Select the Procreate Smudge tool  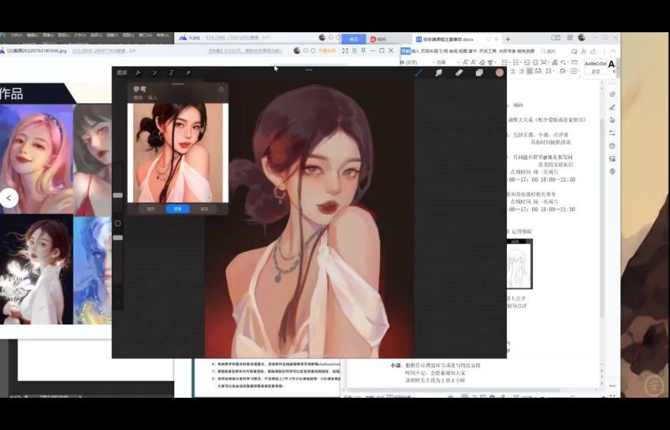[x=438, y=72]
